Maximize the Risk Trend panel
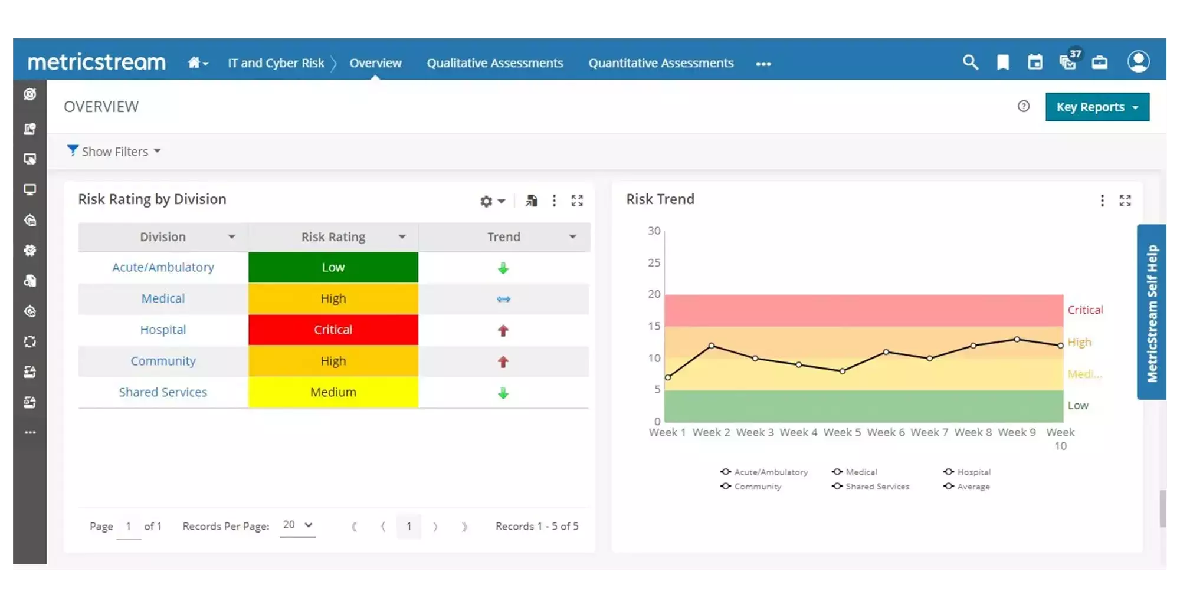 (1125, 201)
